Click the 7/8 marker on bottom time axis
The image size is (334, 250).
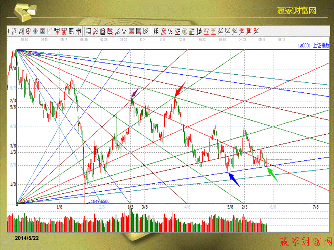316,207
